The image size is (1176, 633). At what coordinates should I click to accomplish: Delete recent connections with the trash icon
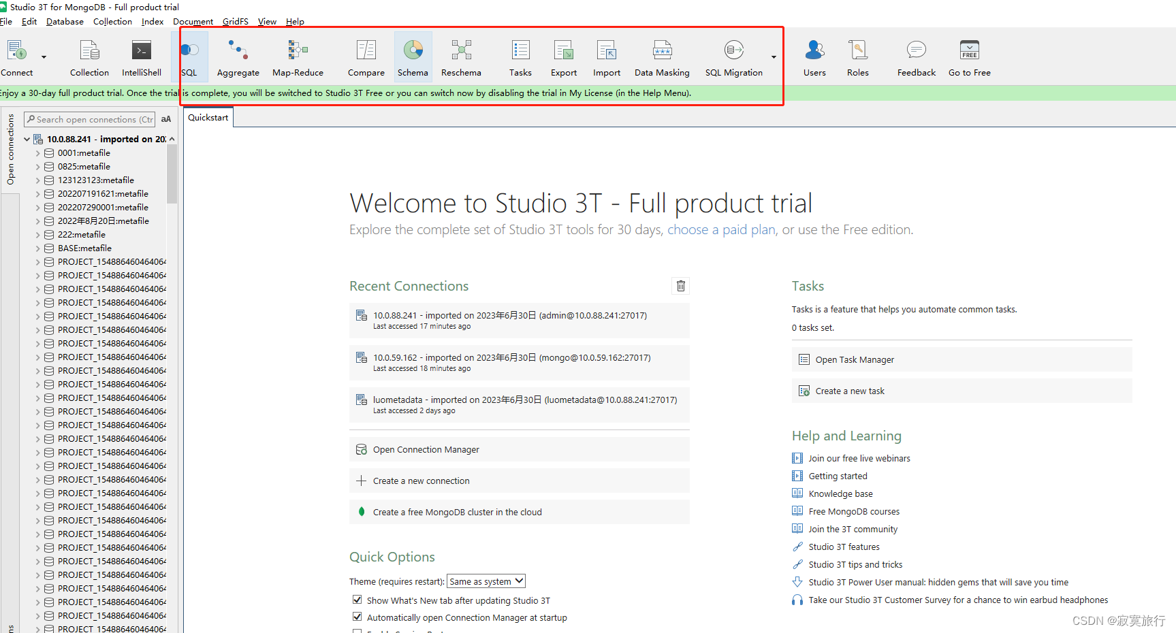point(681,286)
